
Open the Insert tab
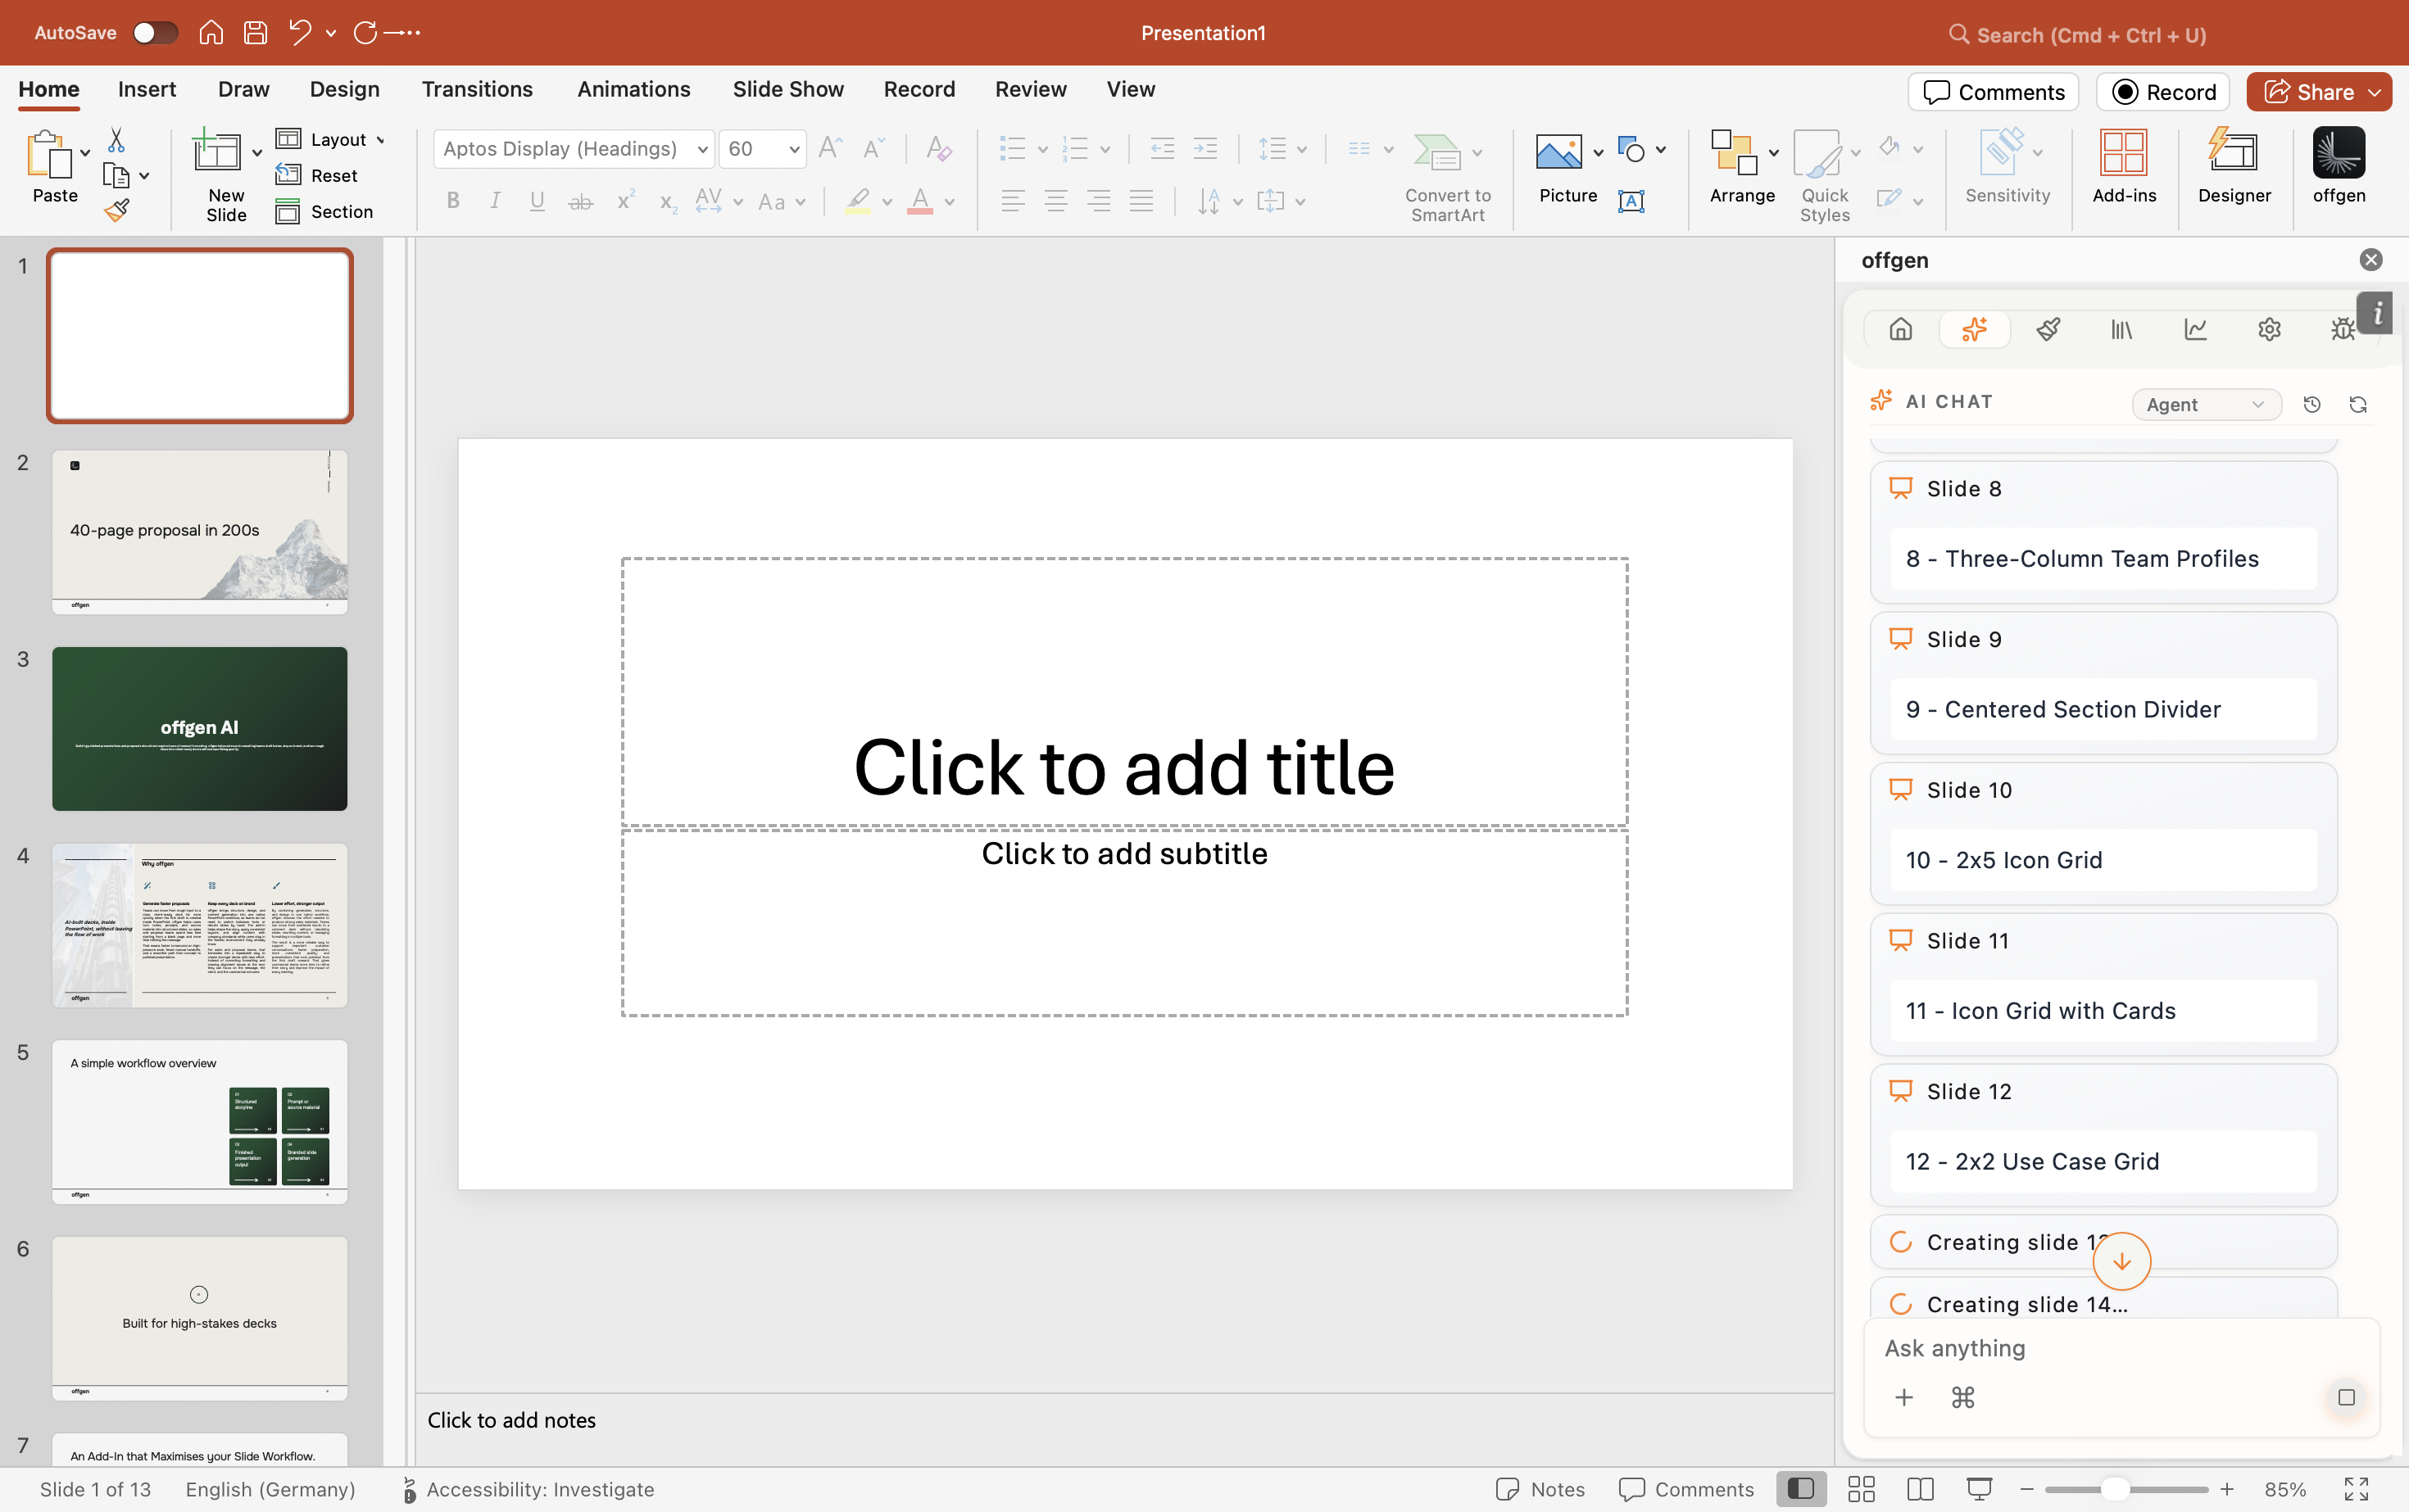click(x=146, y=89)
